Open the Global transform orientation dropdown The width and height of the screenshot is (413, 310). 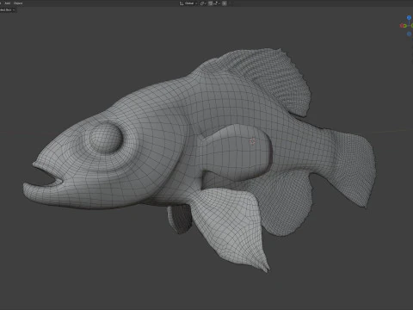(x=188, y=3)
